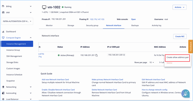
Task: Open Add new Network Interface Card guide
Action: [55, 79]
